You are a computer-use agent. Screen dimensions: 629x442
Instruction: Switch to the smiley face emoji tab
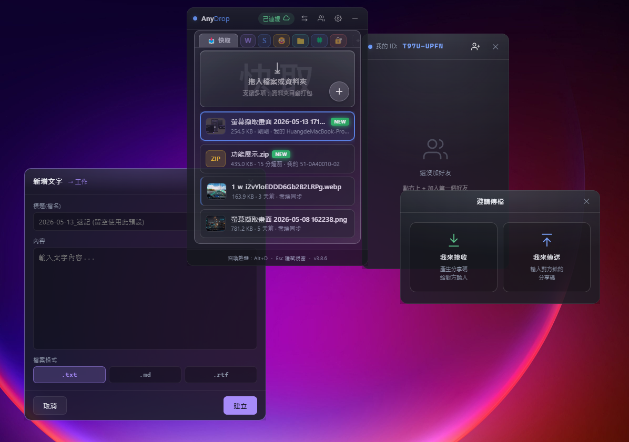(281, 40)
